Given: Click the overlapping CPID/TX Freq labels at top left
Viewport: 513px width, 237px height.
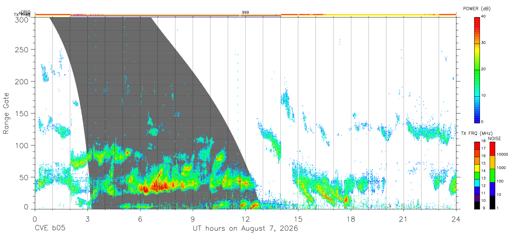Looking at the screenshot, I should [22, 13].
